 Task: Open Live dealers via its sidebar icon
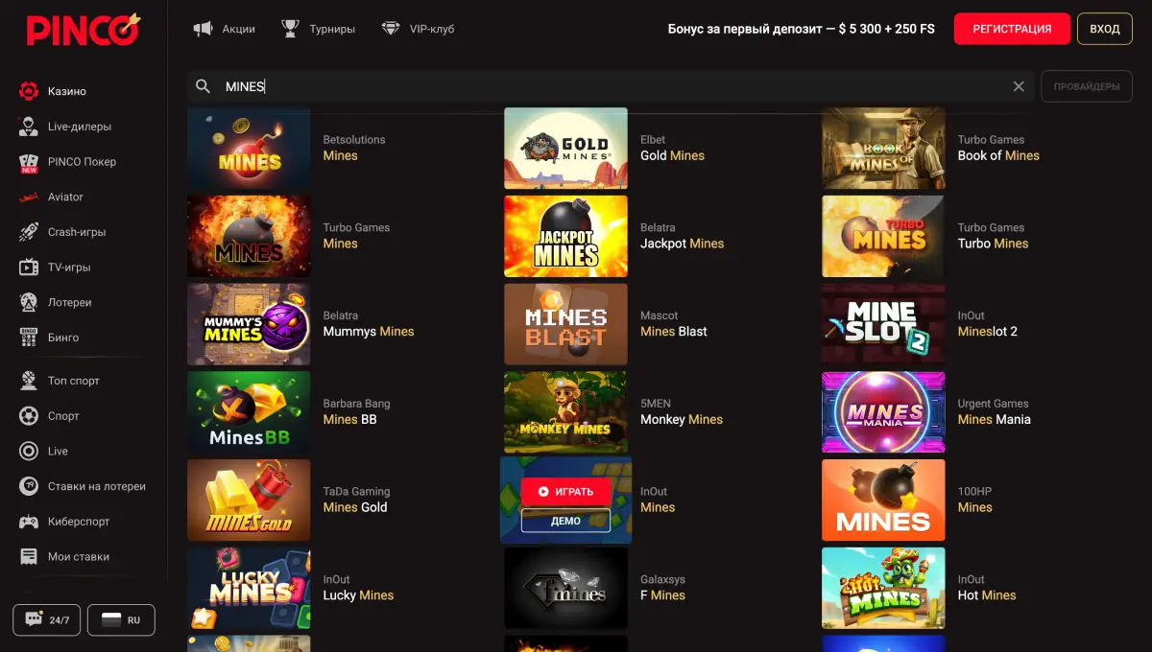(29, 127)
